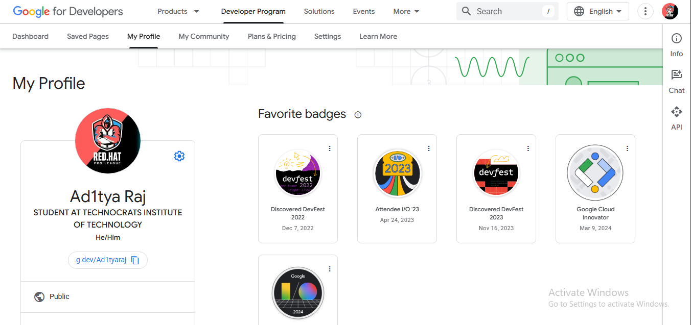The height and width of the screenshot is (325, 691).
Task: Click the "Google Cloud Innovator" badge title
Action: (x=595, y=213)
